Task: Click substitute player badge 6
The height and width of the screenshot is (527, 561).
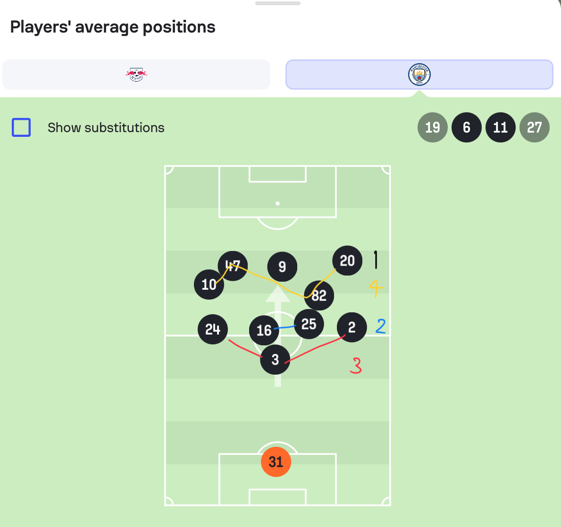Action: click(x=467, y=127)
